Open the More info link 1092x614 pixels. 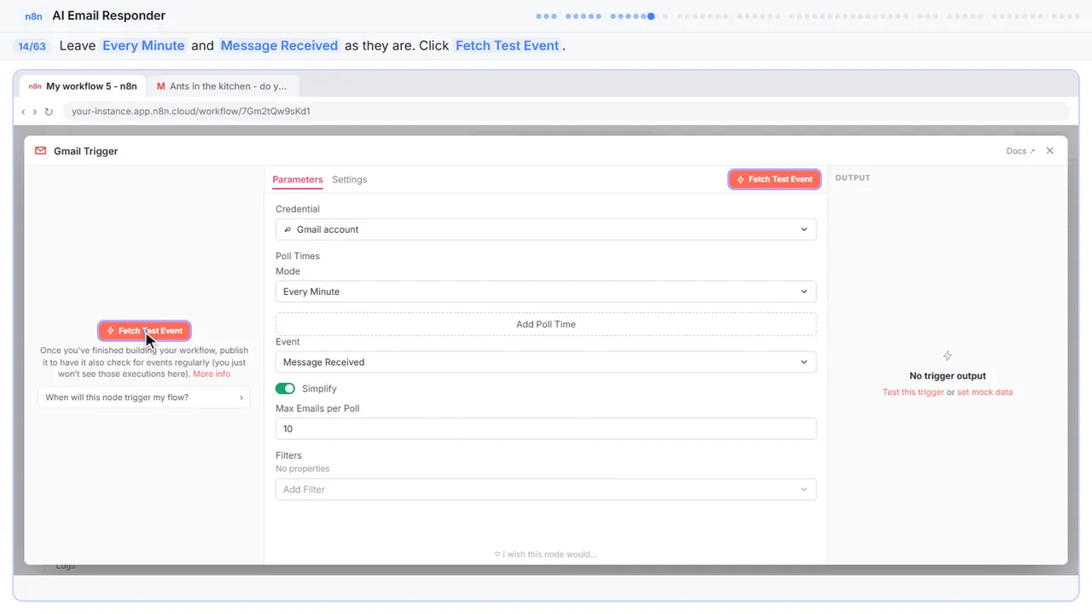(x=212, y=374)
